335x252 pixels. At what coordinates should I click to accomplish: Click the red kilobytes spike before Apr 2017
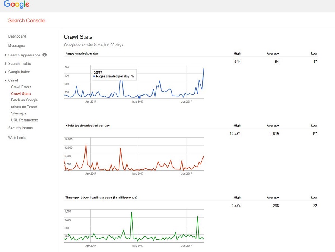click(x=86, y=145)
